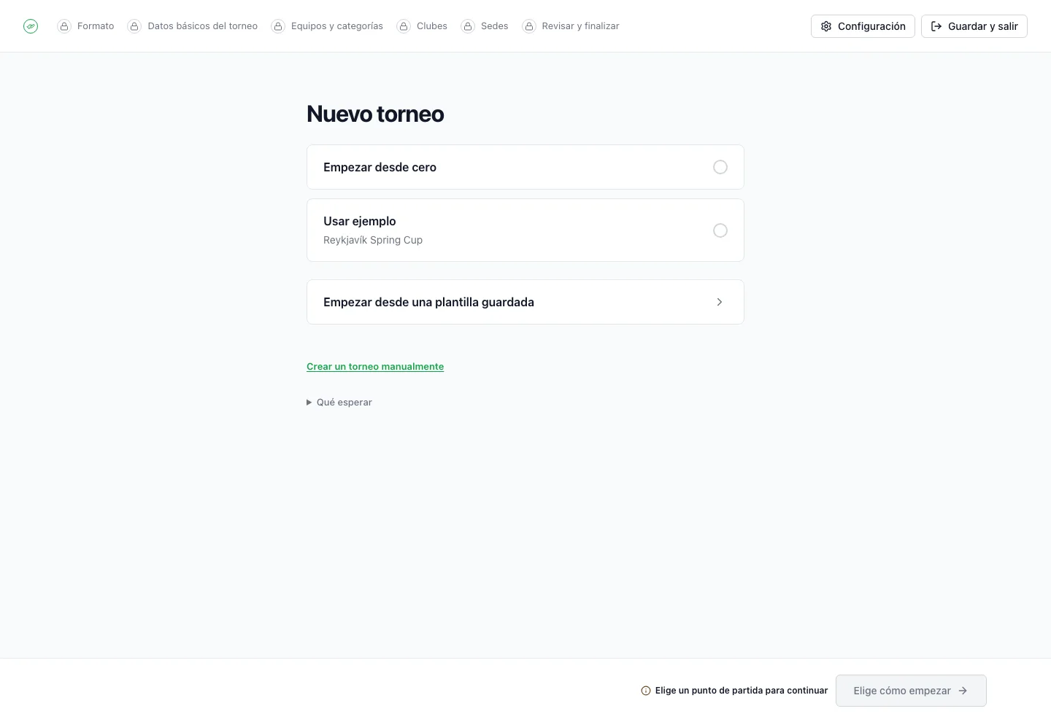Click Elige un punto de partida para continuar
1051x722 pixels.
point(742,691)
